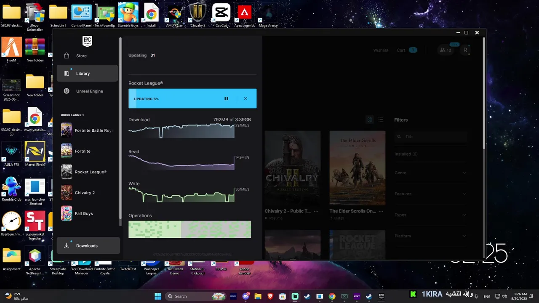
Task: Open the Cart
Action: tap(406, 50)
